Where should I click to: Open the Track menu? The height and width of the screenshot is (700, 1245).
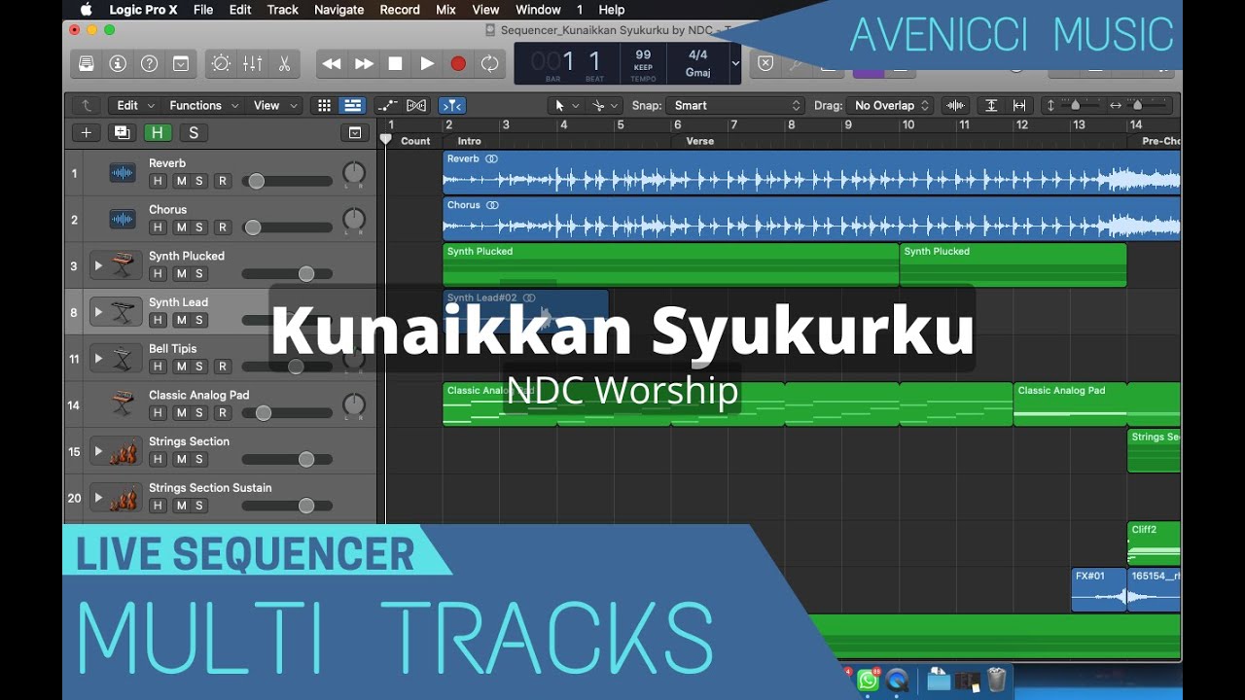click(x=283, y=10)
